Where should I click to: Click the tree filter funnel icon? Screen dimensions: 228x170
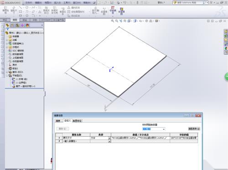point(7,29)
